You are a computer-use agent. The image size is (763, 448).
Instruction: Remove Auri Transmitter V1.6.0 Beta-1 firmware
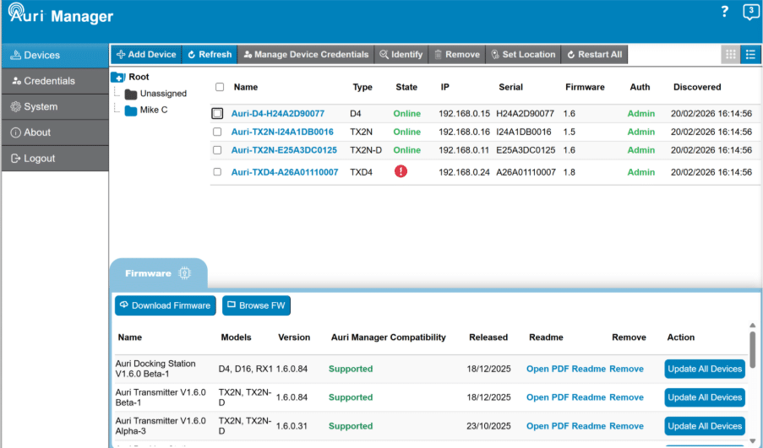(x=626, y=397)
